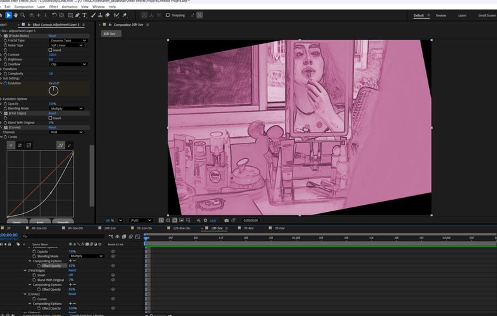Reset the Find Edges effect
The image size is (497, 316).
coord(52,113)
